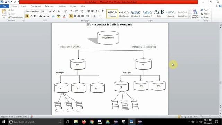Viewport: 222px width, 125px height.
Task: Toggle Italic formatting
Action: pyautogui.click(x=31, y=16)
